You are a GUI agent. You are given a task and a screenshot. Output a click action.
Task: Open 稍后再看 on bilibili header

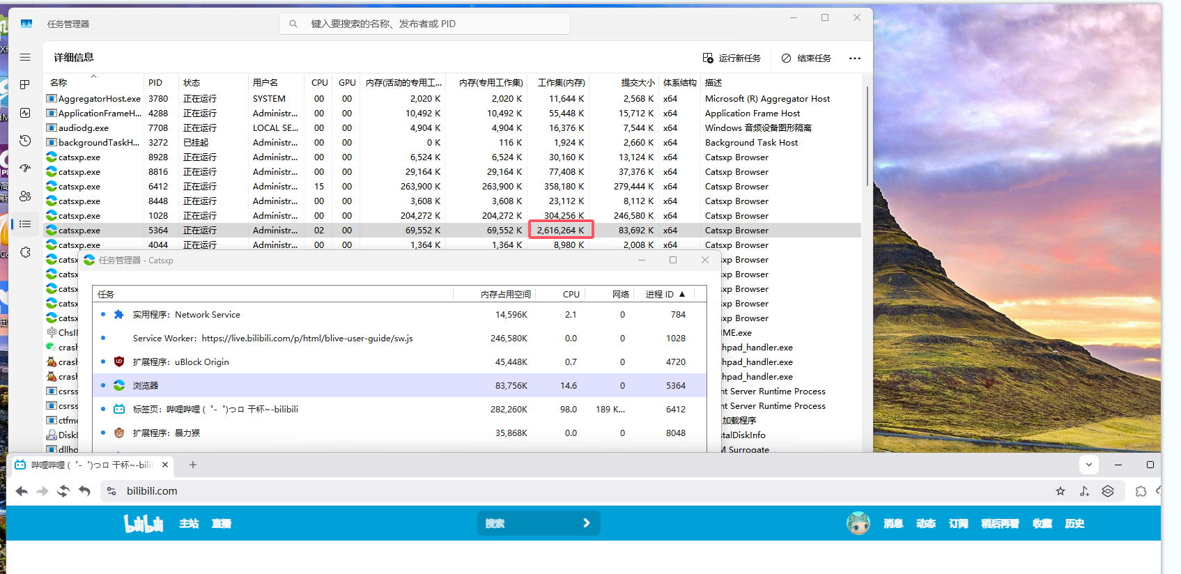(x=1000, y=523)
